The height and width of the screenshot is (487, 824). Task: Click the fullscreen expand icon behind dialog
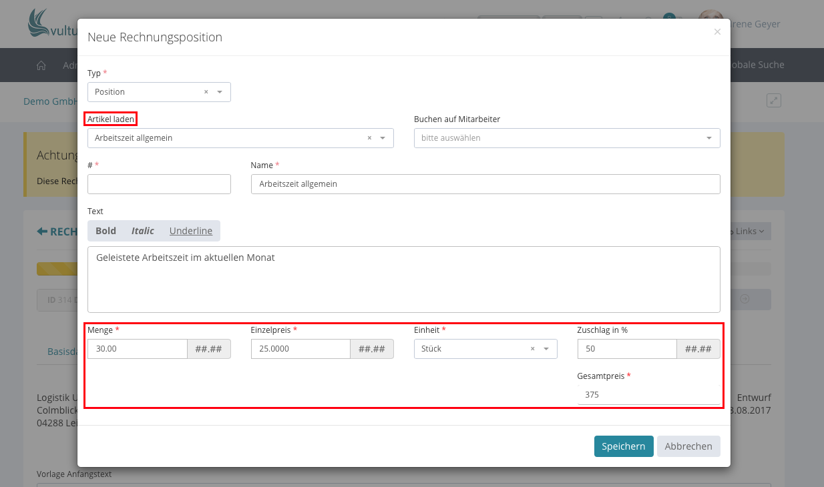click(773, 101)
